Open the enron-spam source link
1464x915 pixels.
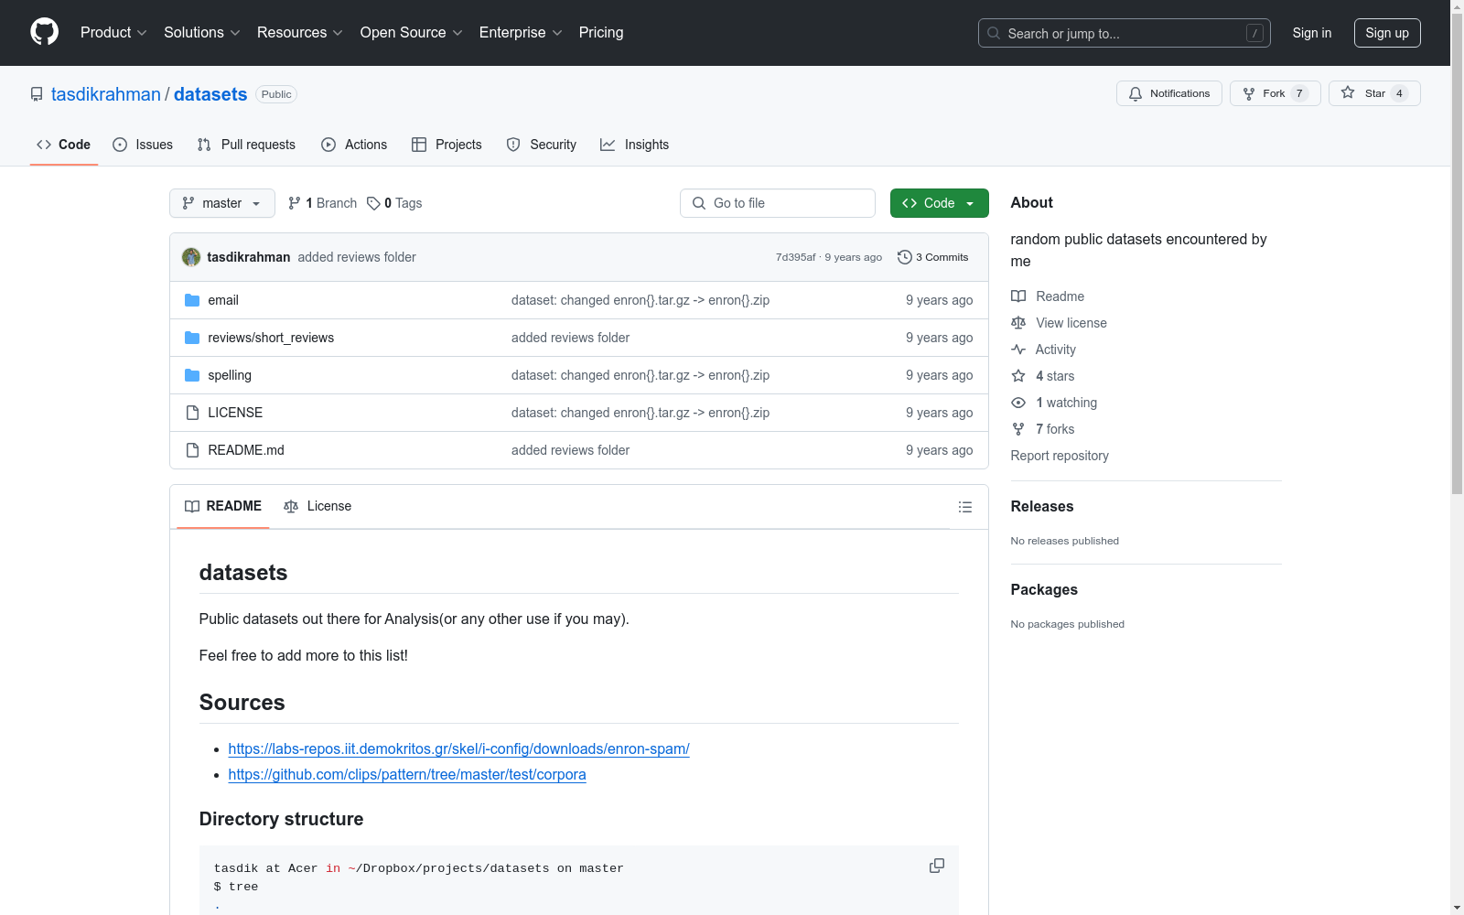458,748
